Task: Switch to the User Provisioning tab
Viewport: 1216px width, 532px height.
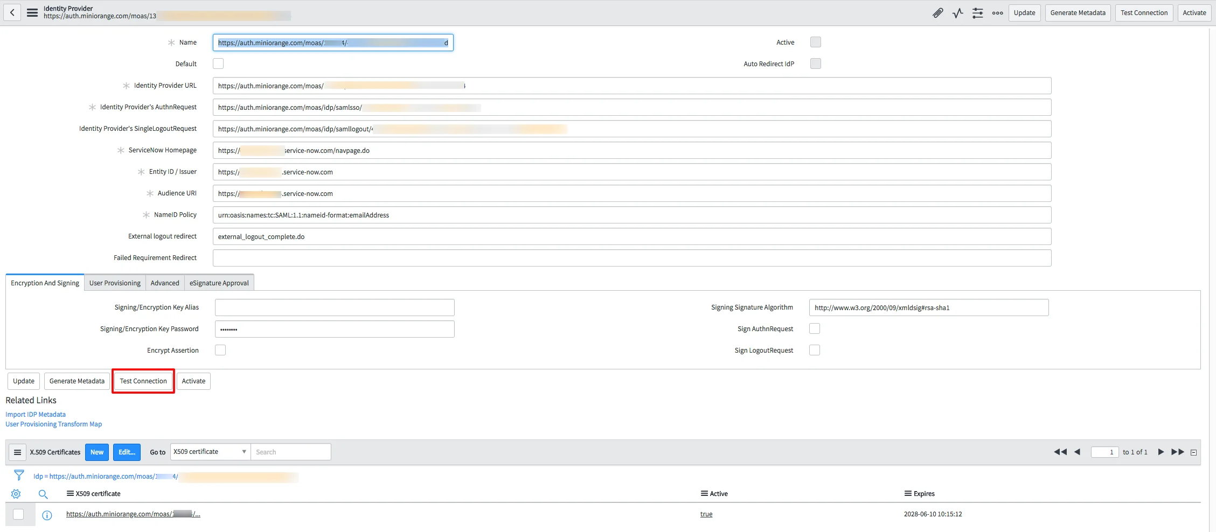Action: coord(114,283)
